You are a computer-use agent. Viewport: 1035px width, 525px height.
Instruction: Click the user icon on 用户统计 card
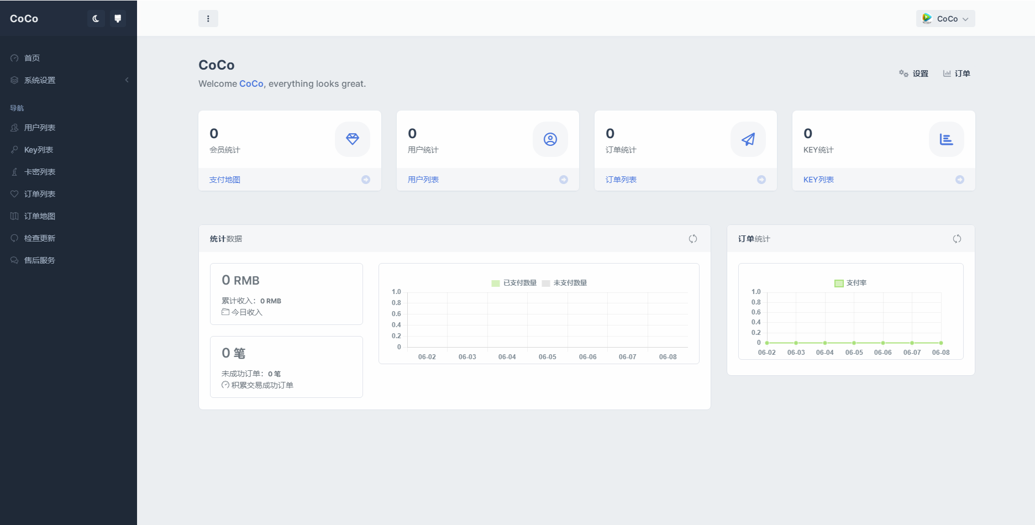550,139
